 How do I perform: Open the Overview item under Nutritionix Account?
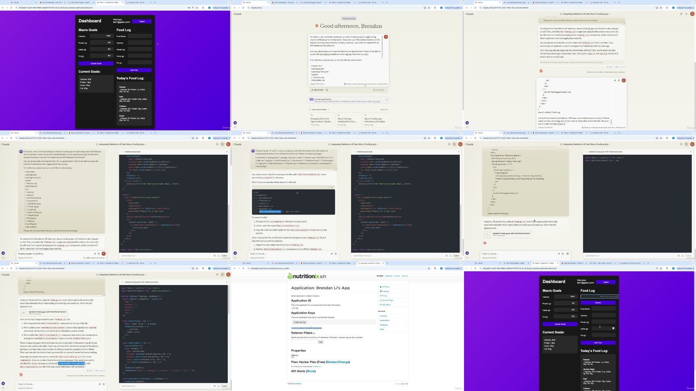[383, 316]
